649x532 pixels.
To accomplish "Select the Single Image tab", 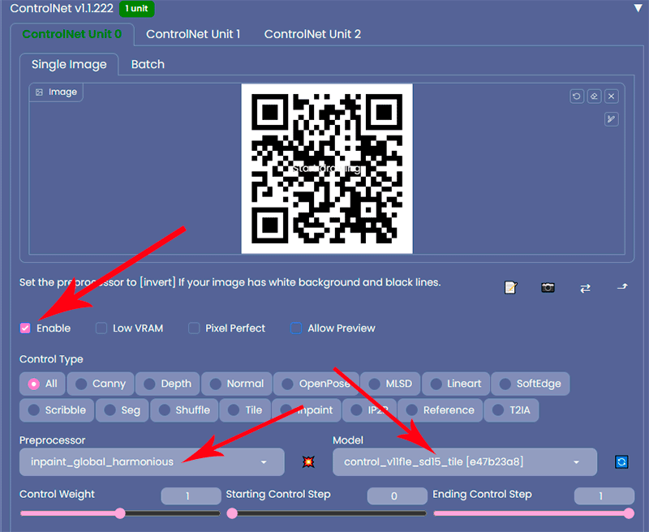I will pos(69,64).
